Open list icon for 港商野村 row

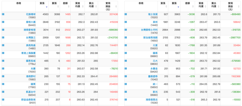tap(3, 76)
